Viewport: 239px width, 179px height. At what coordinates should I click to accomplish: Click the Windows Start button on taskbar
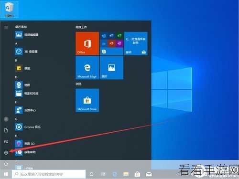[6, 174]
